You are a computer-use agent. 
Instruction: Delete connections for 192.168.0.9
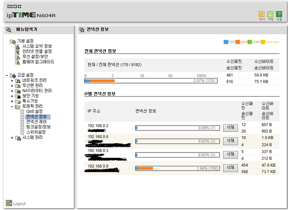click(230, 168)
